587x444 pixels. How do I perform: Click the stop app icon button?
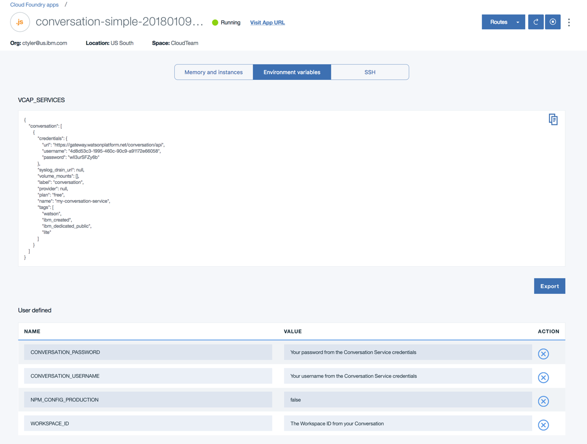[552, 22]
